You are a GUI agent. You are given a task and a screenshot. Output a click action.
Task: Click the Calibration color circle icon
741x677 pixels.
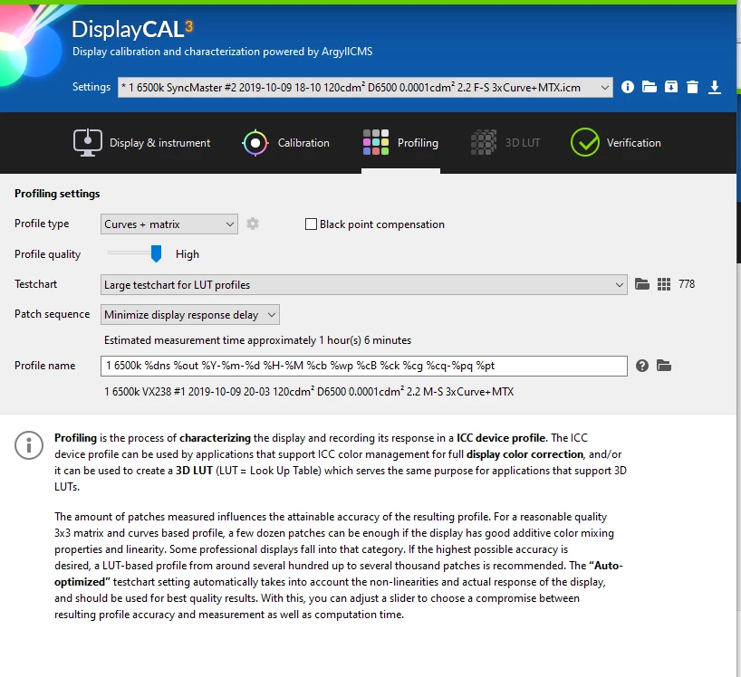point(255,143)
